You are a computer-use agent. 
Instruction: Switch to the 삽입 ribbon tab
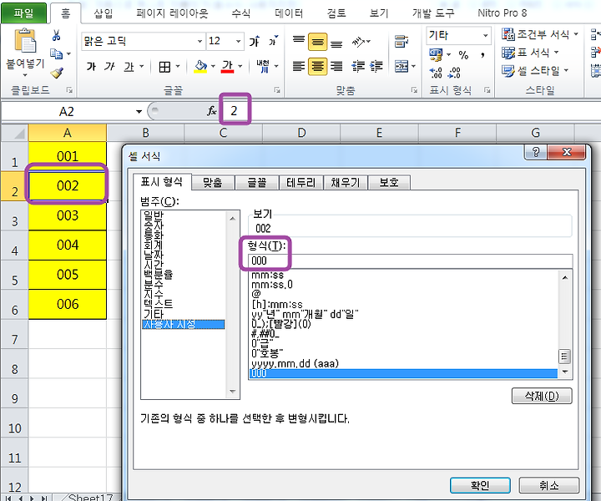pyautogui.click(x=104, y=13)
